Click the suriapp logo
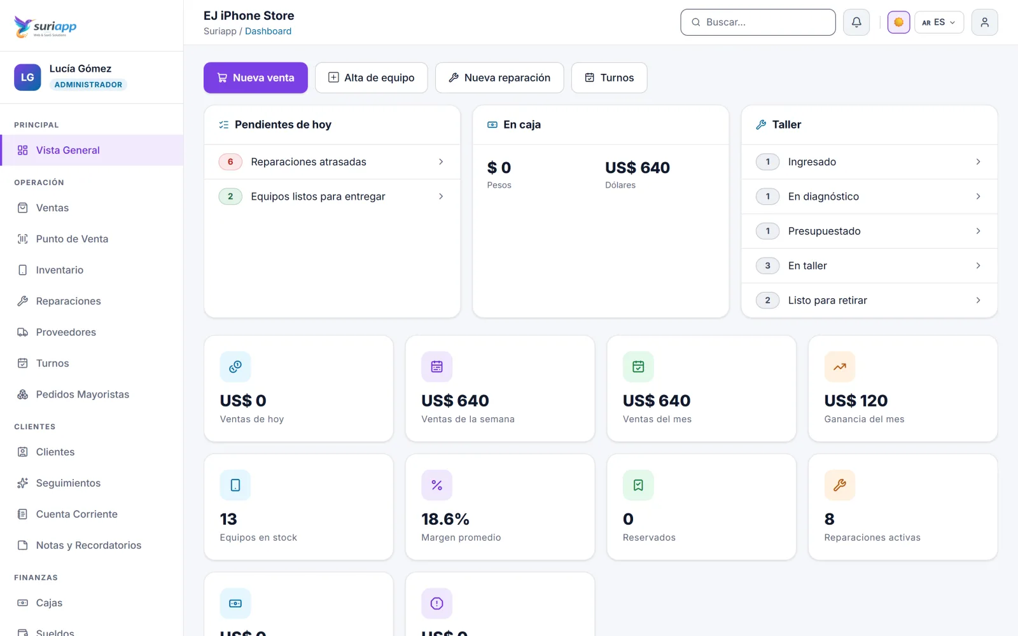Screen dimensions: 1018x636 click(45, 26)
